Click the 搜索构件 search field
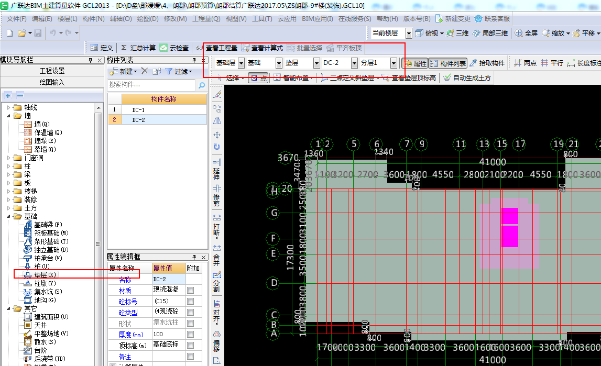The image size is (601, 366). [x=152, y=85]
